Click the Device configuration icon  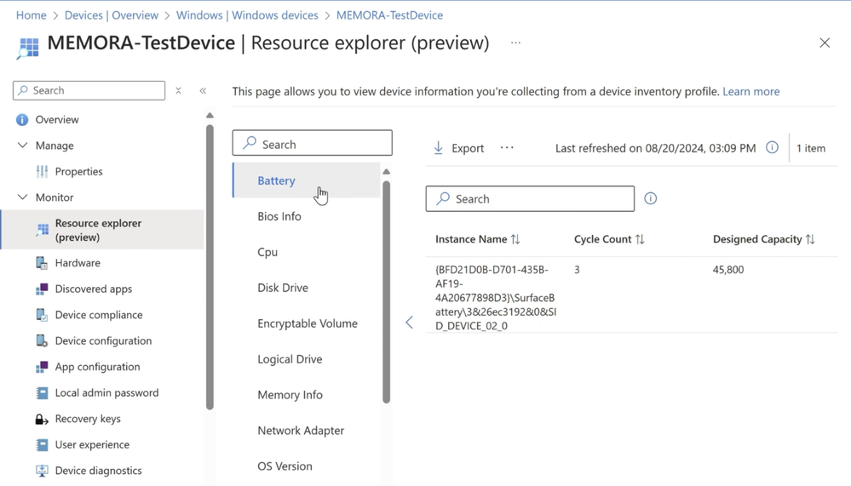(42, 341)
